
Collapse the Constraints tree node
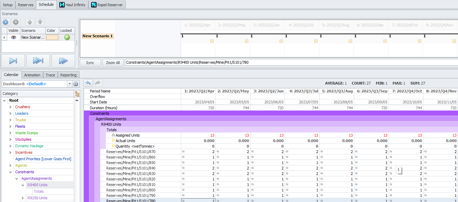pyautogui.click(x=10, y=172)
